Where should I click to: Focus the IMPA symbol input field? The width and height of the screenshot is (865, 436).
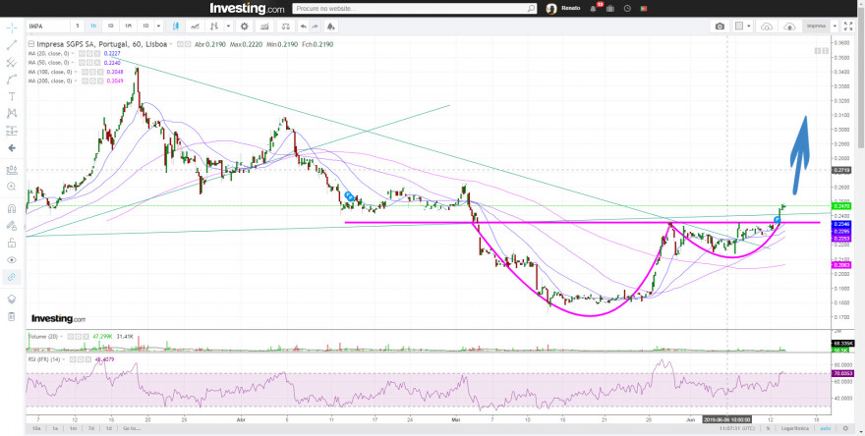(x=48, y=26)
